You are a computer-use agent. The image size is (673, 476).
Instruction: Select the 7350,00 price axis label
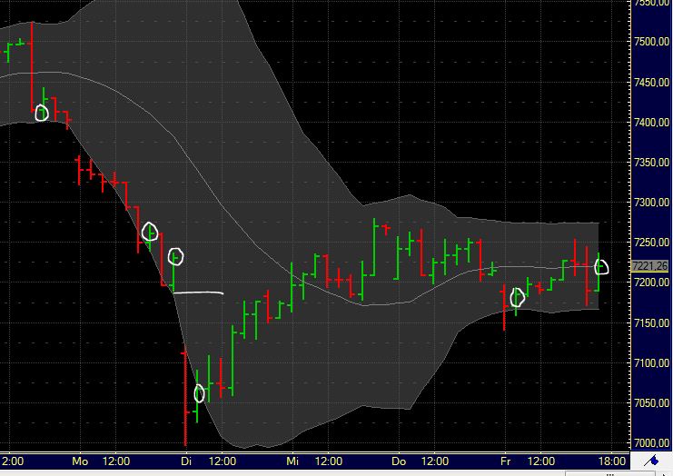pos(651,163)
